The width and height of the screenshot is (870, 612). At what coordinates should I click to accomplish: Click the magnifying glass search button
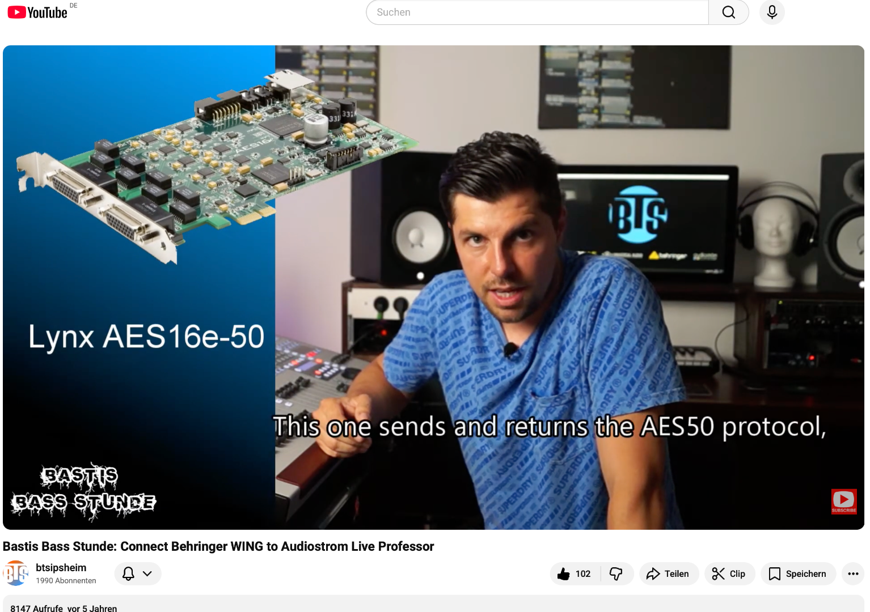[x=728, y=12]
